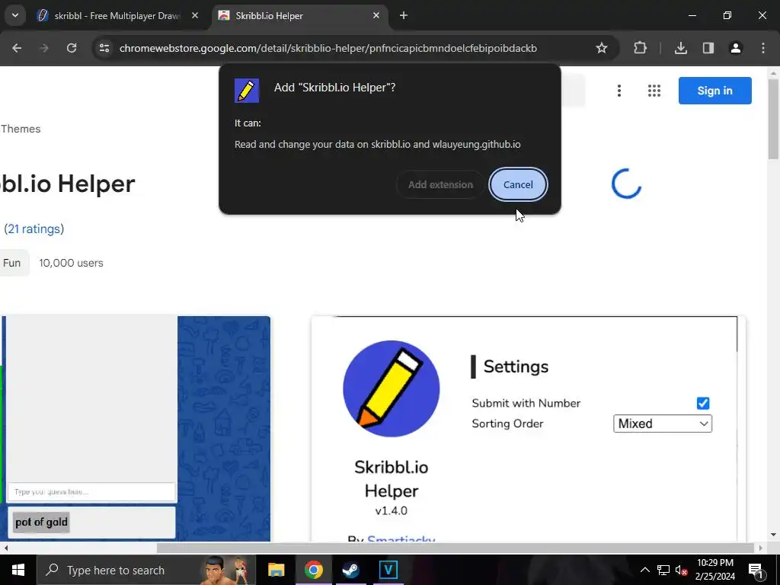Screen dimensions: 780x585
Task: Open the Chrome profile icon
Action: [x=736, y=48]
